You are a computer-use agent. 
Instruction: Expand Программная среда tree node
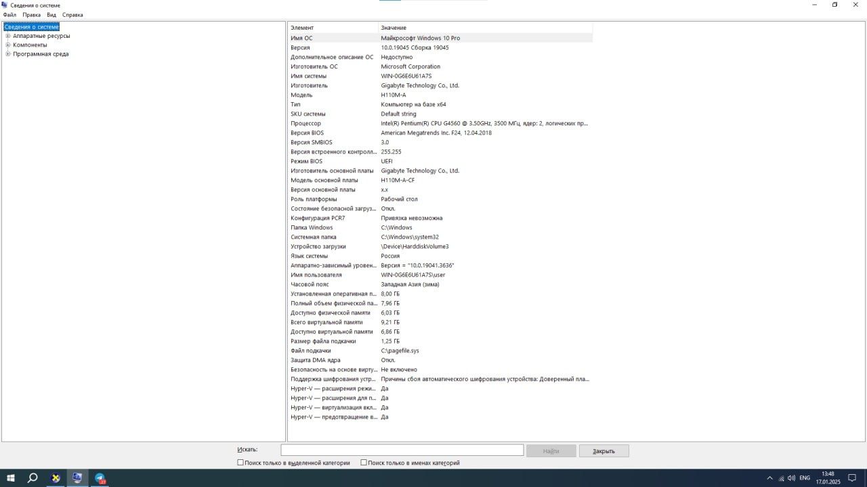coord(8,54)
